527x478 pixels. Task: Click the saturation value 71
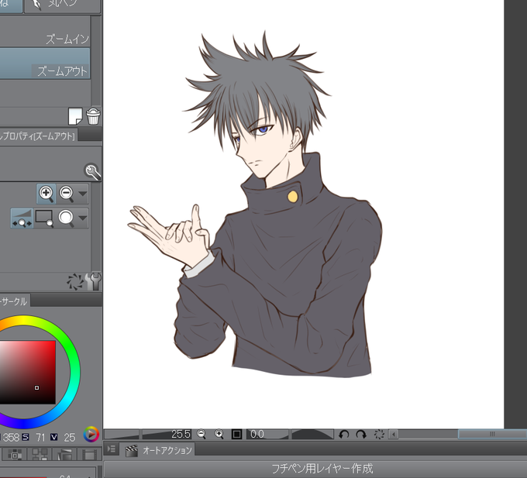pos(40,438)
